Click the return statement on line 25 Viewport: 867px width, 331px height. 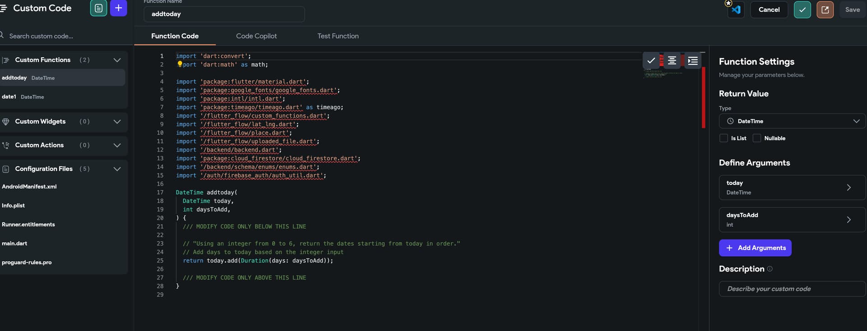point(258,261)
